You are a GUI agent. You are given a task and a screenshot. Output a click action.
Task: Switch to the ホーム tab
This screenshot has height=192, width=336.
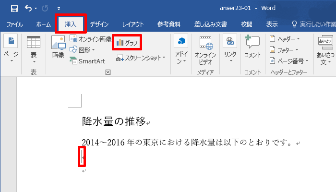[43, 24]
